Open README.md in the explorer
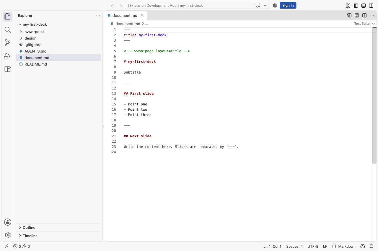 (58, 64)
